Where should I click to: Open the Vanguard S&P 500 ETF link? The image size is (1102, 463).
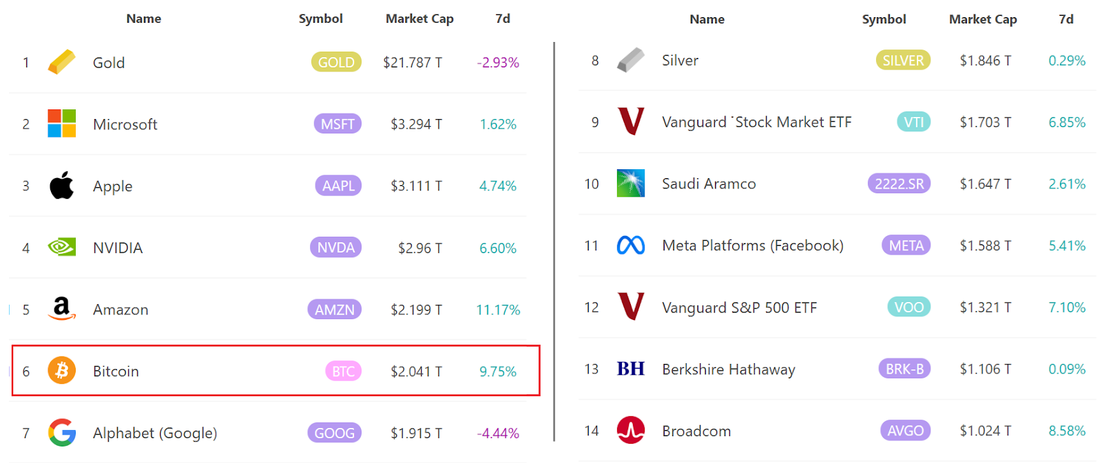coord(739,308)
